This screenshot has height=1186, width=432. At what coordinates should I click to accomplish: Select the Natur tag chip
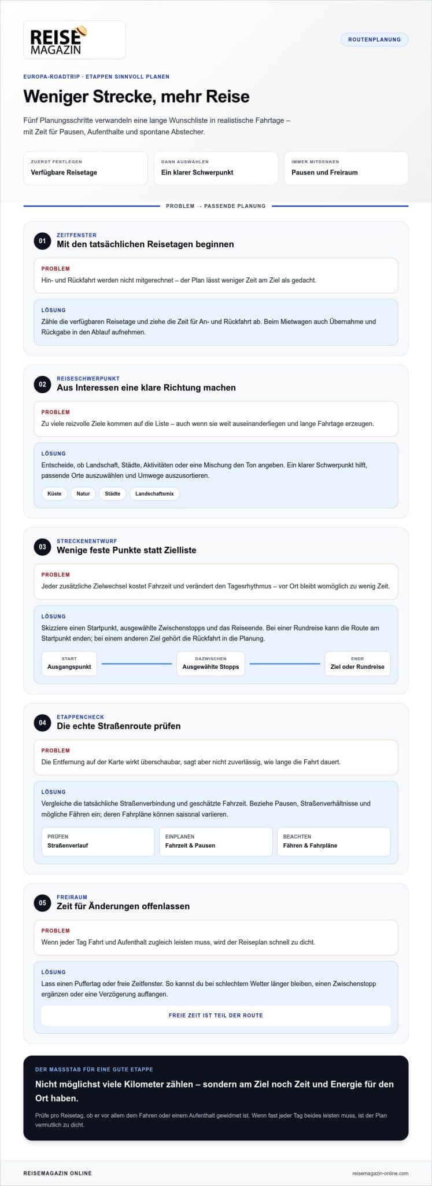coord(83,493)
